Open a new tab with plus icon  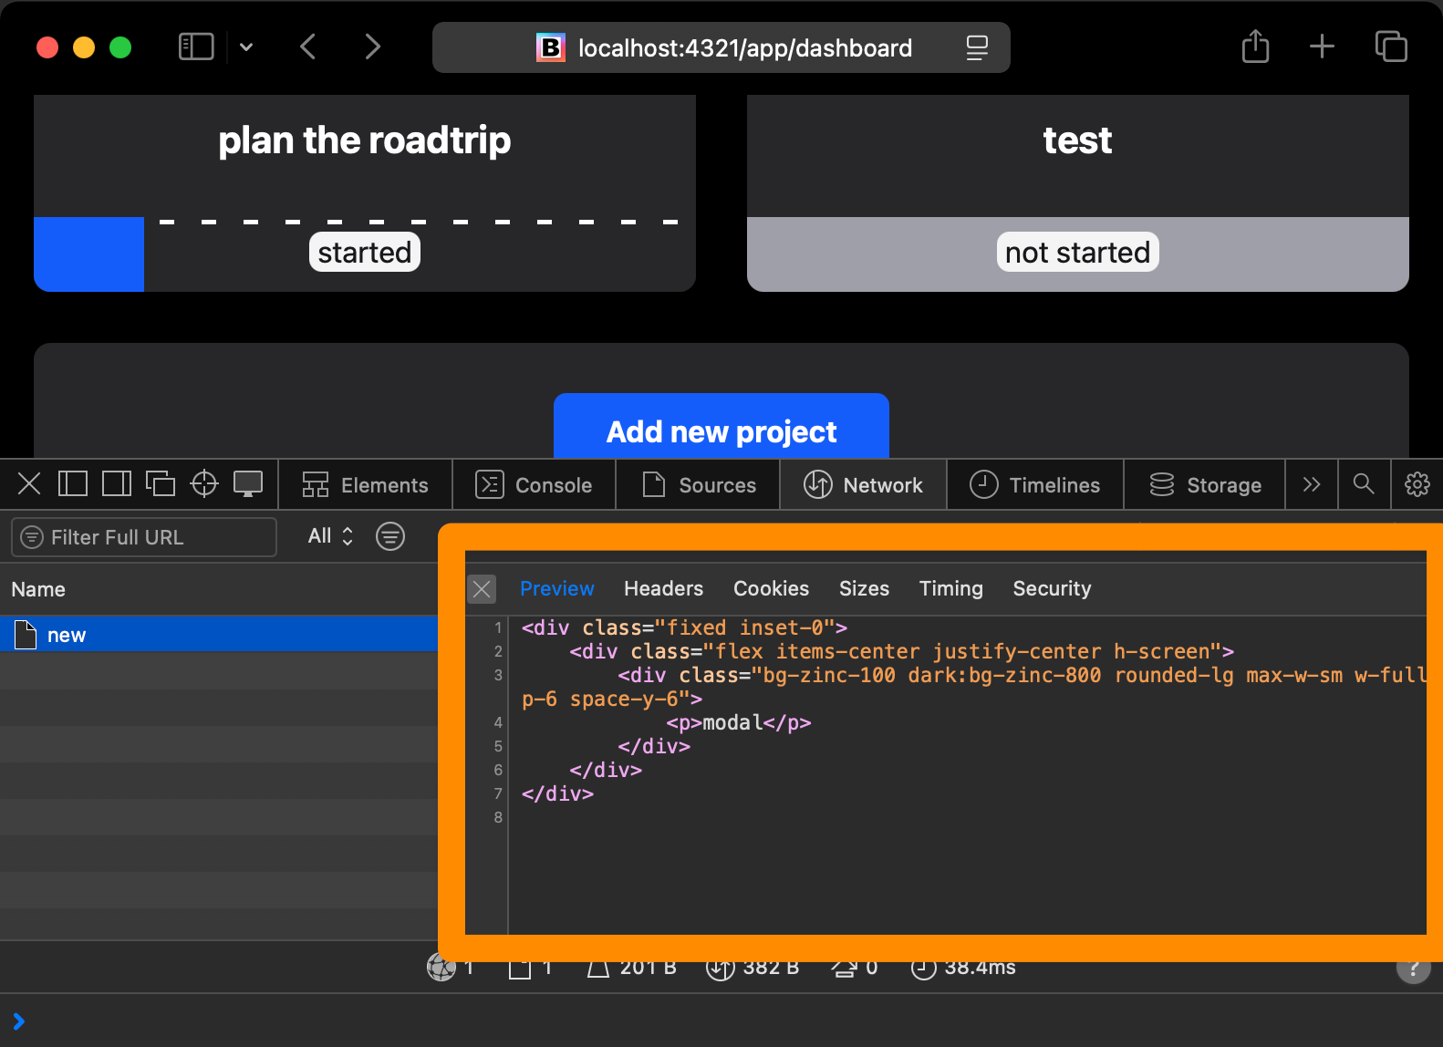[x=1322, y=46]
